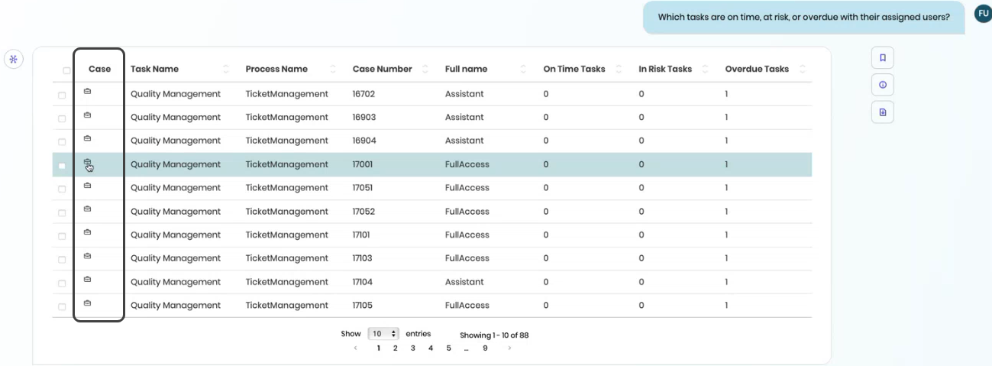Image resolution: width=992 pixels, height=366 pixels.
Task: Open the case icon in row 17105
Action: coord(87,303)
